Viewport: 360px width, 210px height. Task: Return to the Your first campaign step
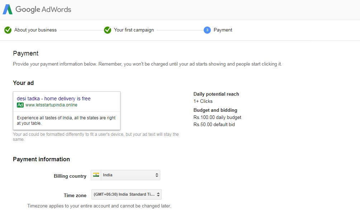point(134,30)
